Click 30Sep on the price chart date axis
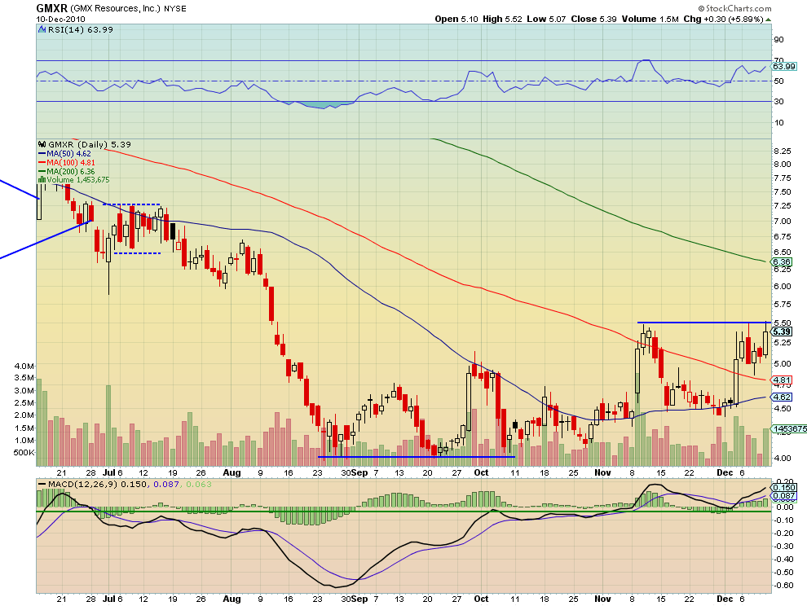The image size is (807, 606). pyautogui.click(x=355, y=472)
